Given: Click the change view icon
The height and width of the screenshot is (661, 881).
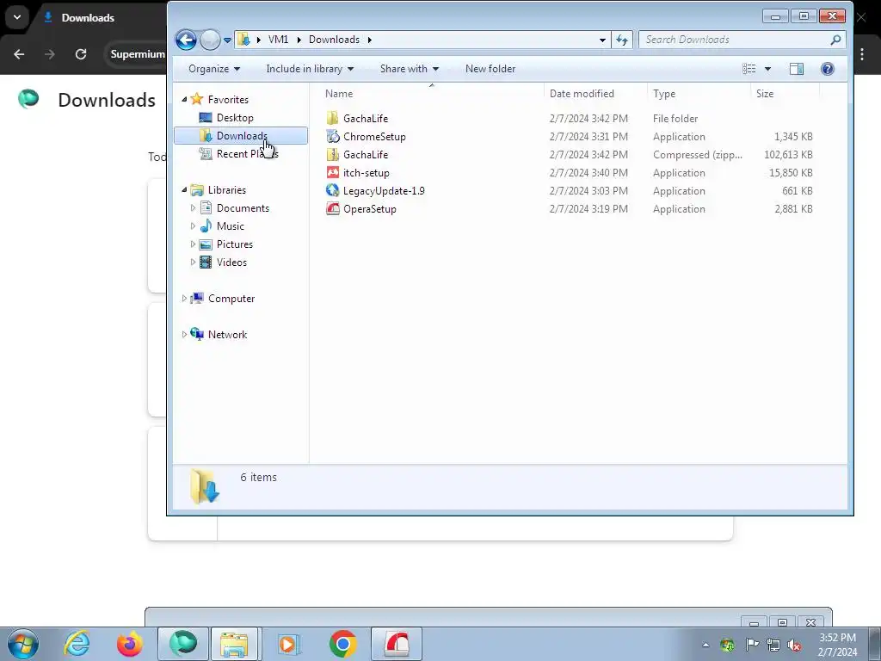Looking at the screenshot, I should pyautogui.click(x=749, y=69).
